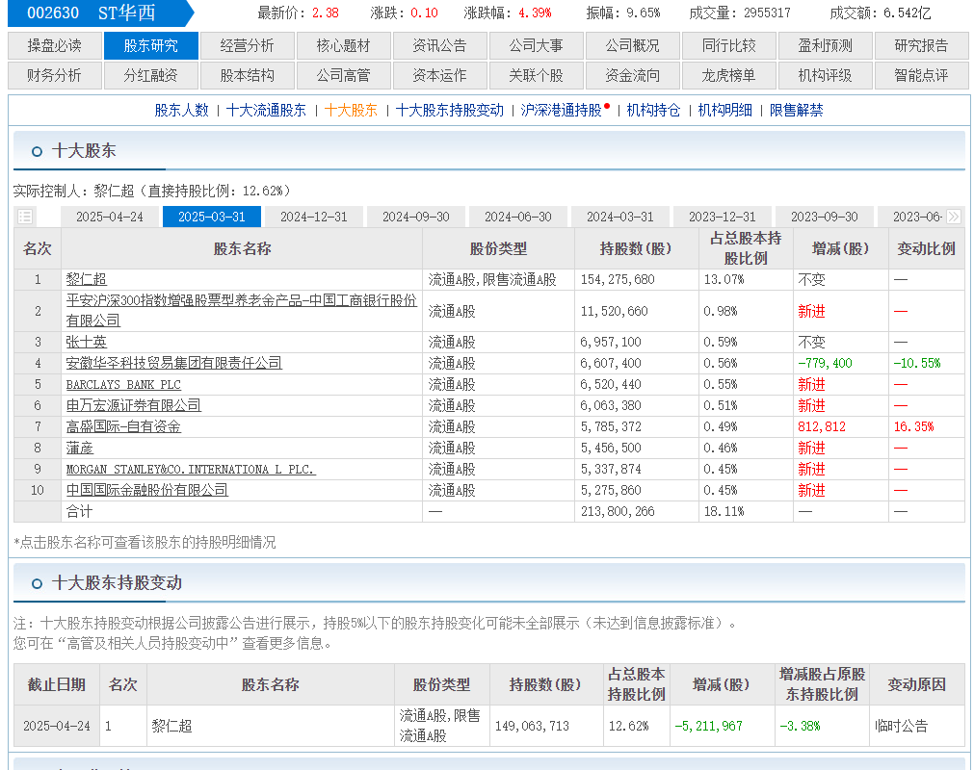Click increase value 812,812

(822, 427)
